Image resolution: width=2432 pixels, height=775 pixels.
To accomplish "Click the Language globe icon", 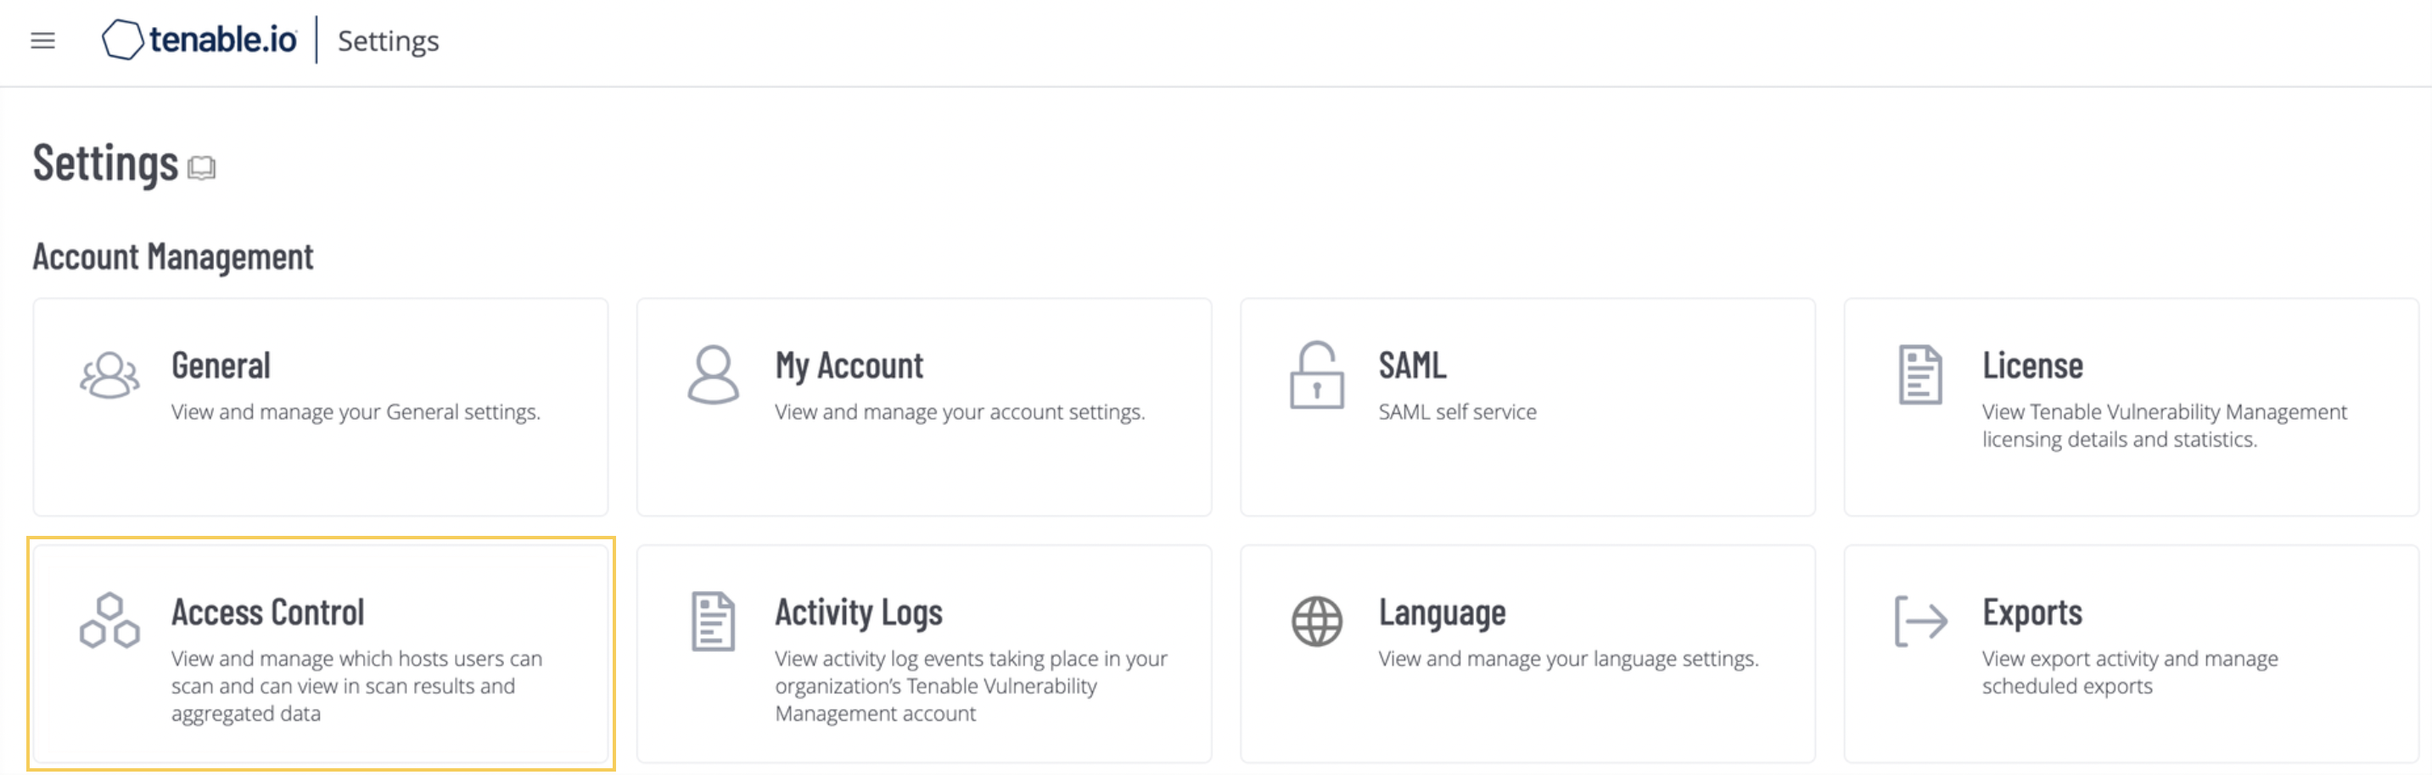I will [1317, 622].
